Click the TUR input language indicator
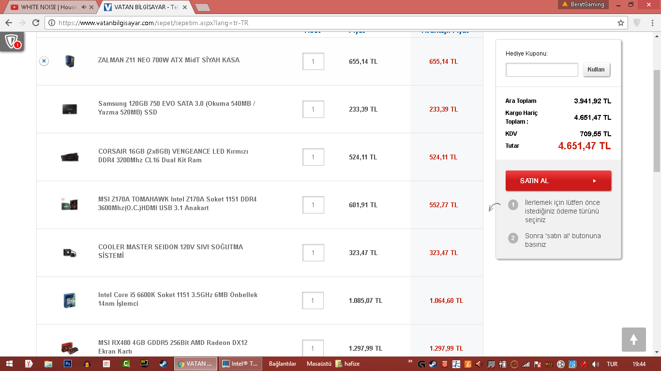Viewport: 661px width, 371px height. (x=612, y=364)
